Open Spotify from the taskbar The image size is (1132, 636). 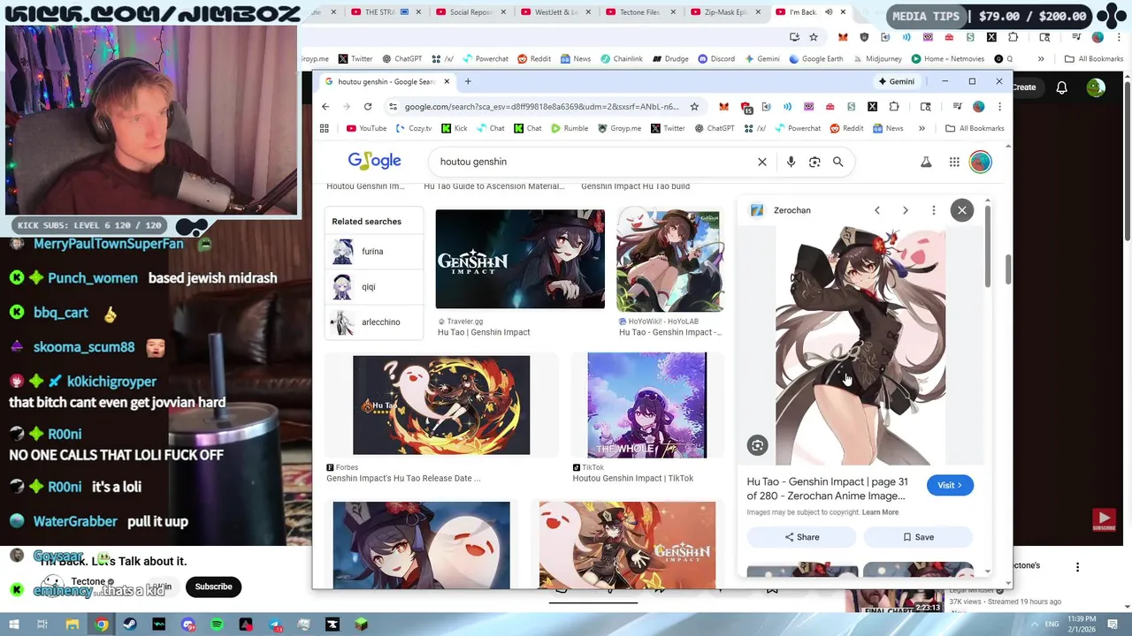point(217,625)
